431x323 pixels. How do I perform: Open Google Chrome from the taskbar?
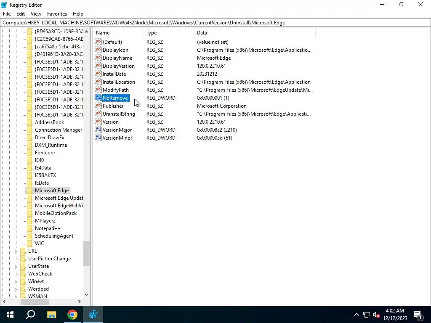(72, 315)
